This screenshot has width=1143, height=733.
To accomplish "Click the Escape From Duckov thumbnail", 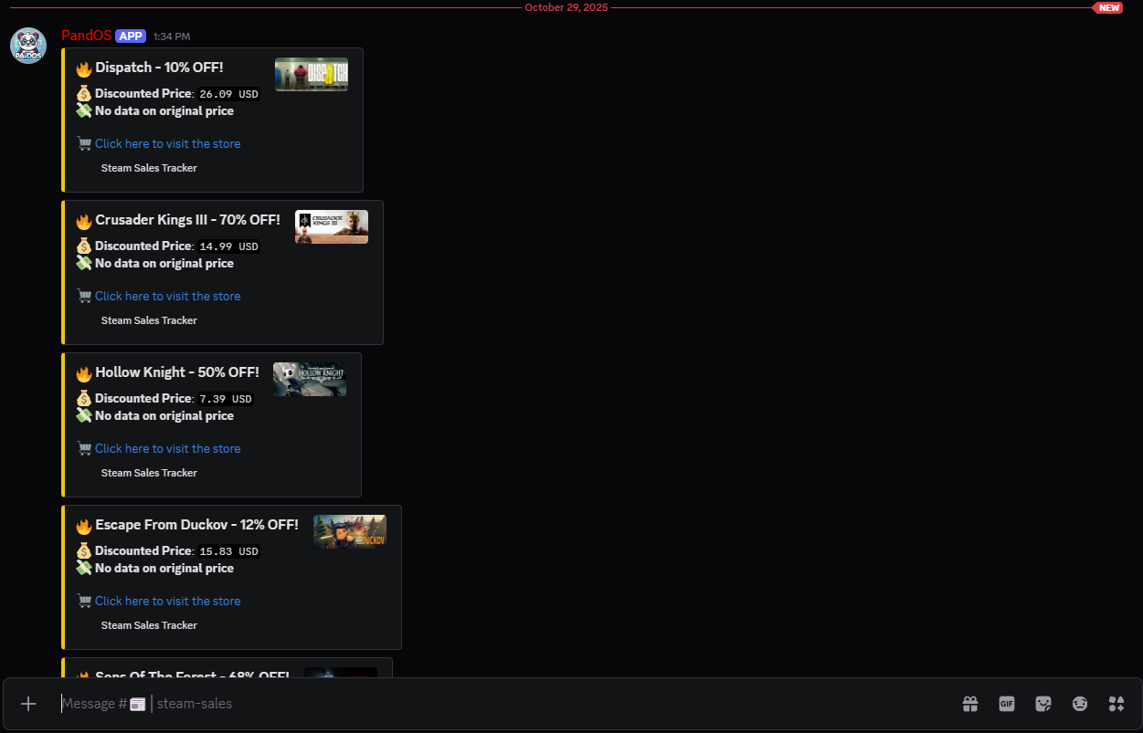I will pyautogui.click(x=350, y=530).
